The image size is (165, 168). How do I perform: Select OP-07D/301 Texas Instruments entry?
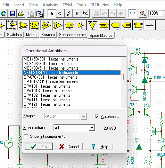pyautogui.click(x=72, y=82)
